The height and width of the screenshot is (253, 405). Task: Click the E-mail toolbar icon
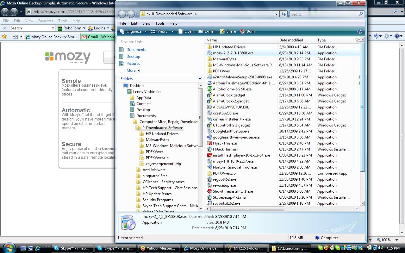pyautogui.click(x=207, y=31)
